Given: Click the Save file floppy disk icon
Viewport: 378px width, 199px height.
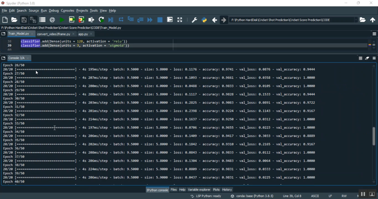Looking at the screenshot, I should [x=24, y=20].
